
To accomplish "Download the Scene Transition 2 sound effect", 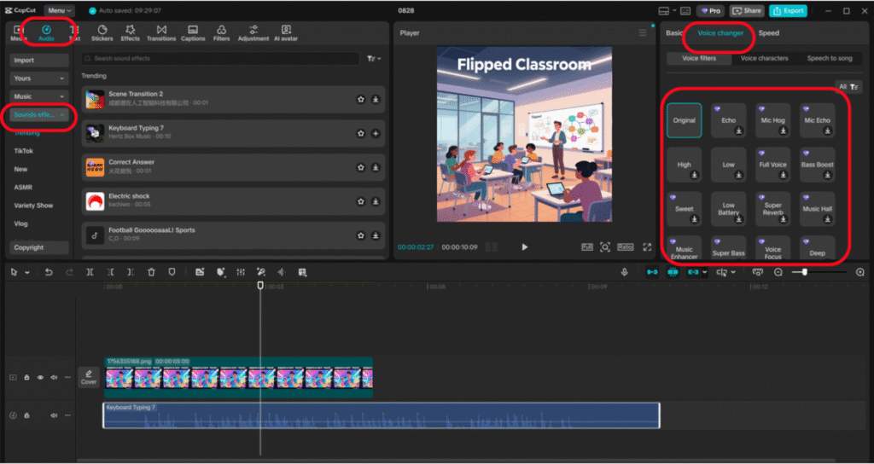I will coord(376,99).
